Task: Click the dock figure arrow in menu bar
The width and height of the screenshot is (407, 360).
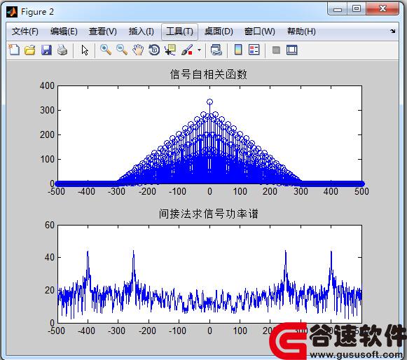Action: (x=393, y=31)
